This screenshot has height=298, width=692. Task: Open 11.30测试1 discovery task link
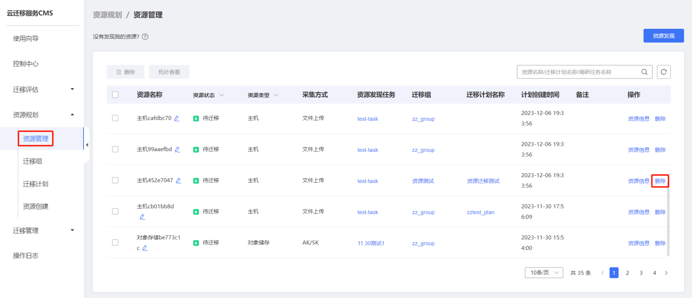click(371, 243)
